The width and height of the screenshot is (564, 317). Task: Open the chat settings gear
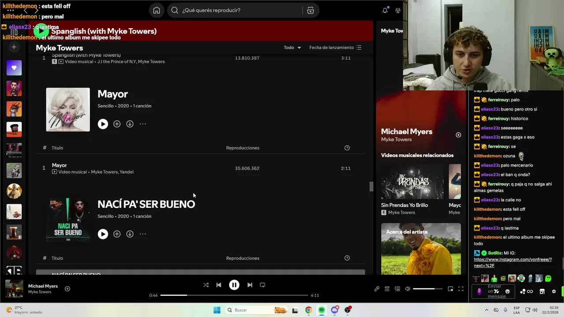554,291
